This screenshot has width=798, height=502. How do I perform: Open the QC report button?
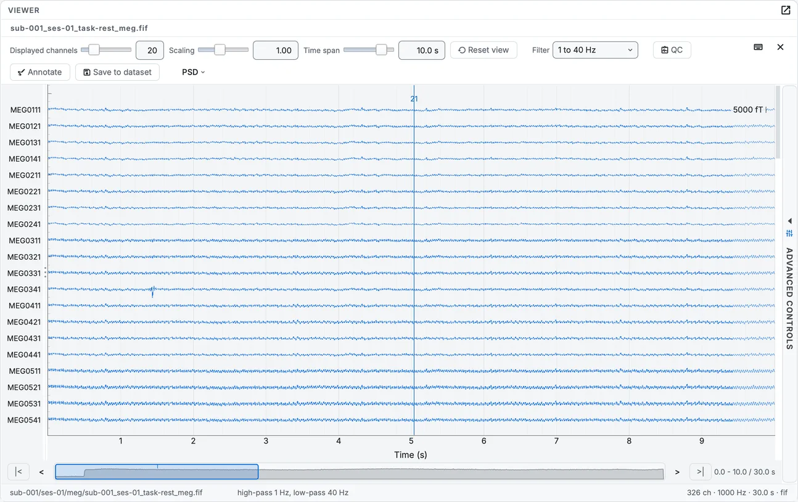point(672,50)
